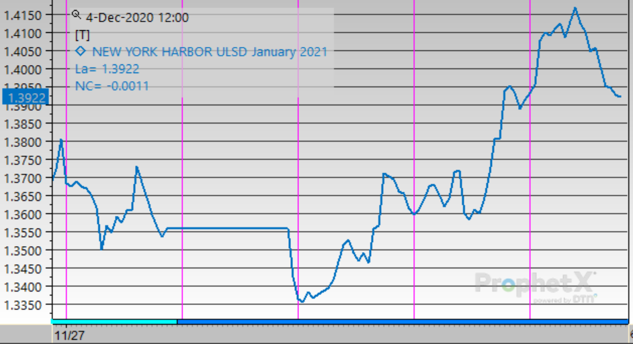Click the 1.3350 label on the price axis
Viewport: 633px width, 344px height.
[x=24, y=304]
